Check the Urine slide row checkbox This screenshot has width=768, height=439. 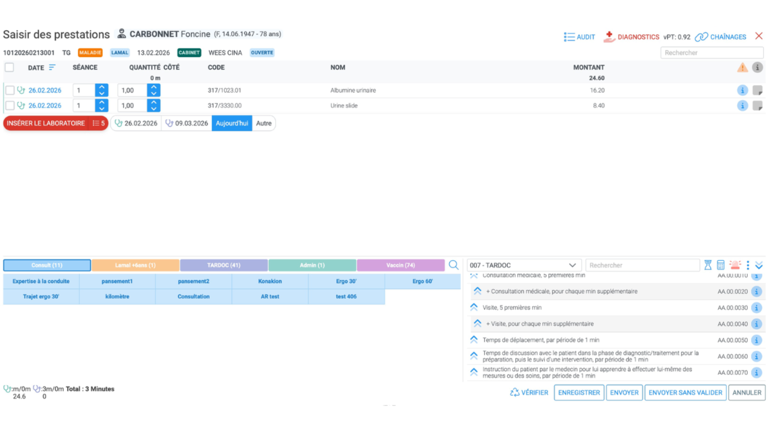point(10,105)
